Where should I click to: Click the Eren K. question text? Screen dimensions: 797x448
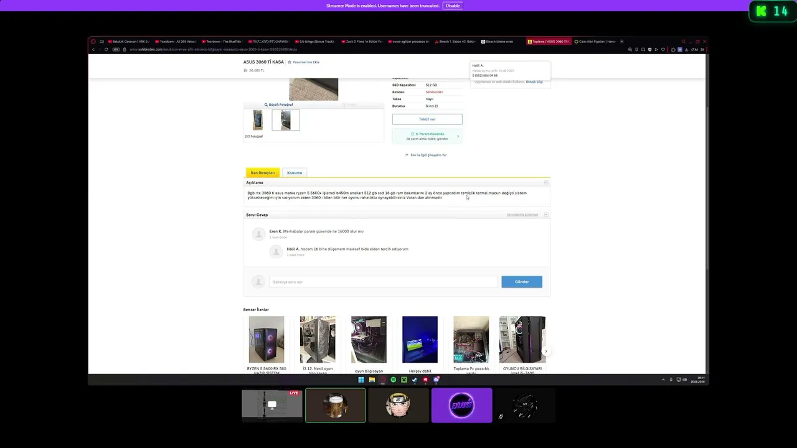(x=323, y=231)
